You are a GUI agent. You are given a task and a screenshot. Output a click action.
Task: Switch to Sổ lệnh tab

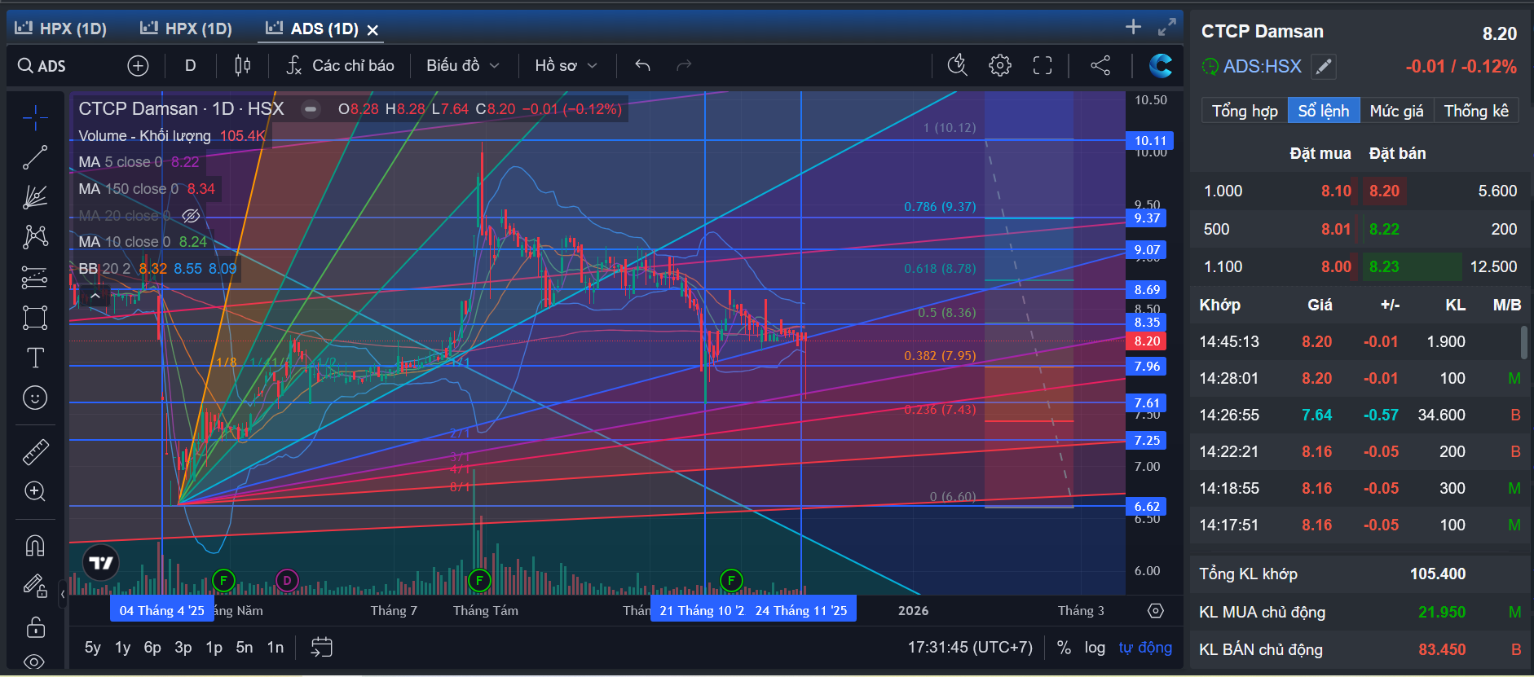click(1324, 111)
